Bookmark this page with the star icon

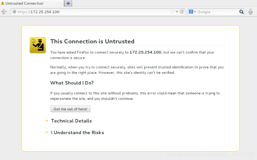click(x=172, y=12)
